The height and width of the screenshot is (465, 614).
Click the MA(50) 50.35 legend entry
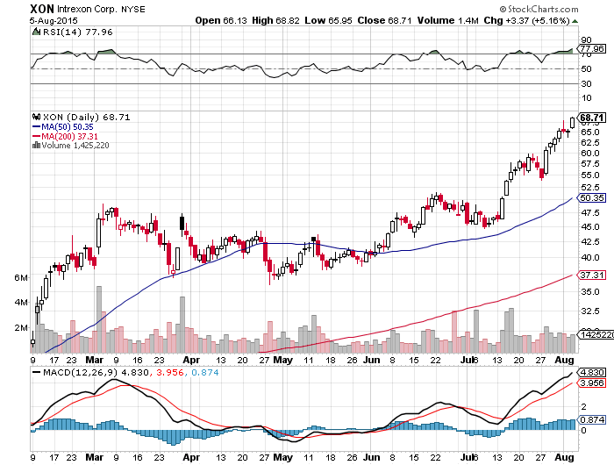click(x=68, y=127)
